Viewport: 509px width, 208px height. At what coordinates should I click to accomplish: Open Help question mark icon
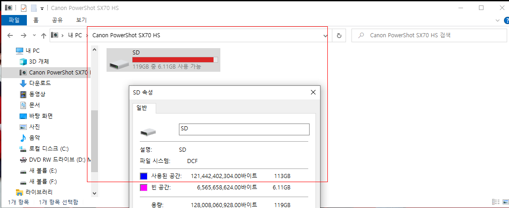pos(506,20)
